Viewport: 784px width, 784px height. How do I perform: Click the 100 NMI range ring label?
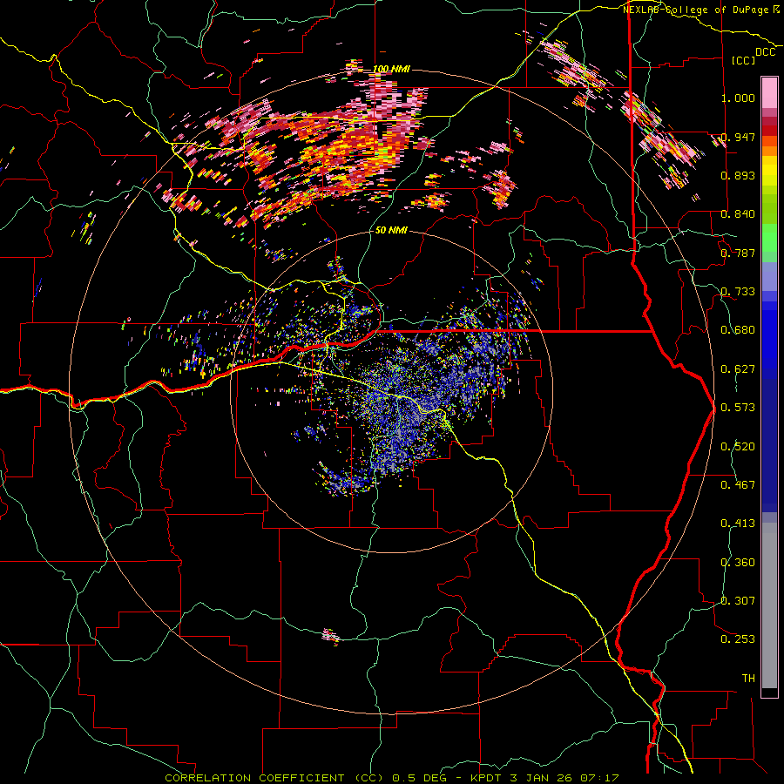pyautogui.click(x=391, y=69)
